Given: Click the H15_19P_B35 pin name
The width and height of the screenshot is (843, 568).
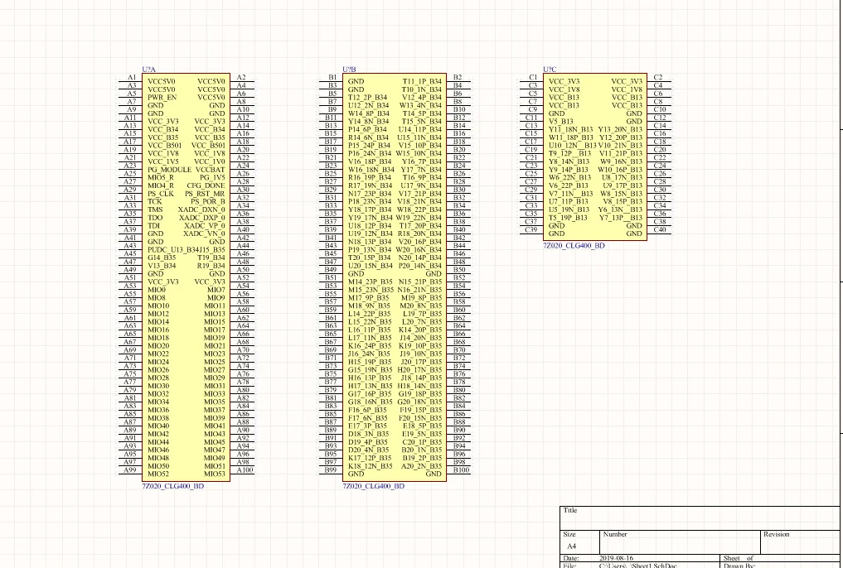Looking at the screenshot, I should pyautogui.click(x=370, y=362).
